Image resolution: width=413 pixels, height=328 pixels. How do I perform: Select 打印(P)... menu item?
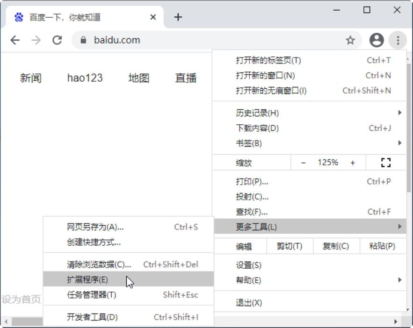[309, 181]
